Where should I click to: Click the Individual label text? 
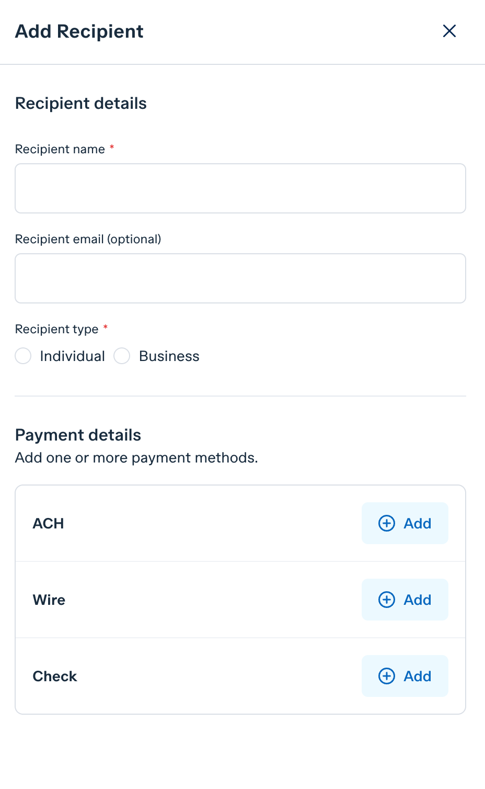coord(72,356)
